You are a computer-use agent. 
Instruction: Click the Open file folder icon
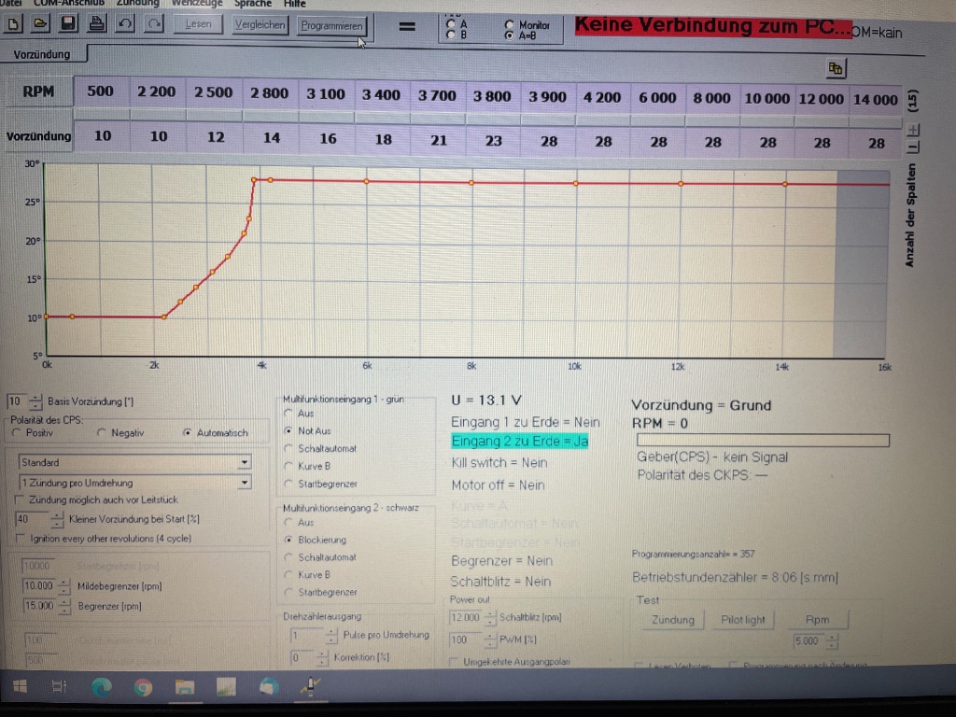(x=41, y=24)
